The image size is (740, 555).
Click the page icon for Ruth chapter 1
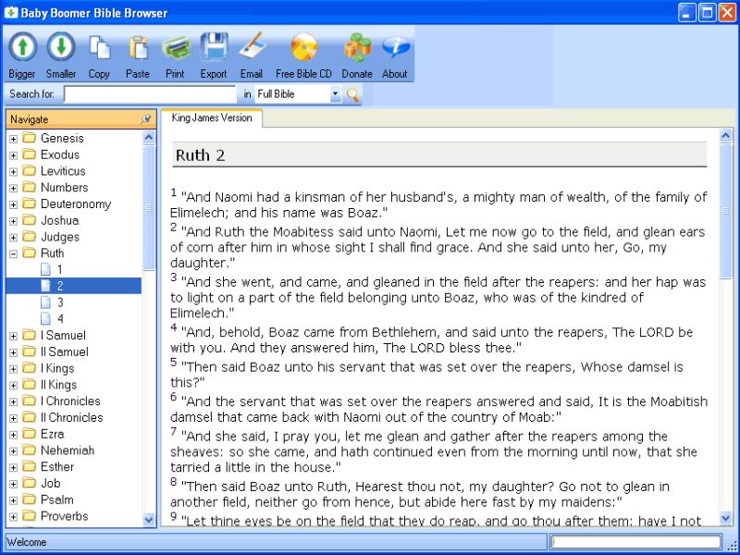point(45,269)
